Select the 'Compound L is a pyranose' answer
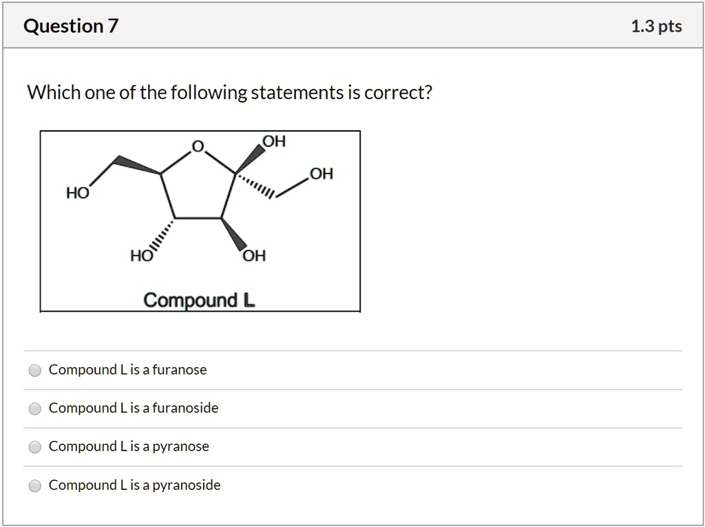This screenshot has height=527, width=705. (34, 446)
